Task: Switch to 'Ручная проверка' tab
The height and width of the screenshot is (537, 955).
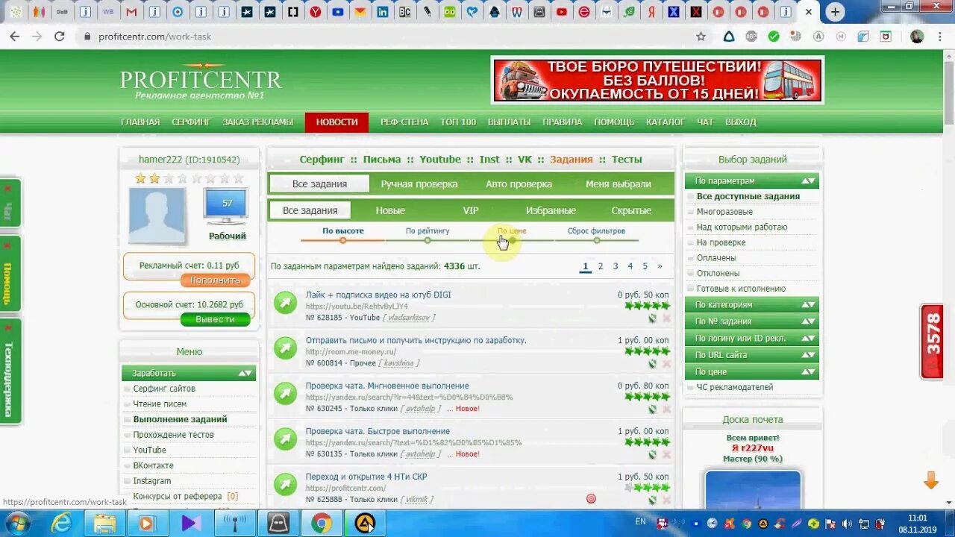Action: point(419,184)
